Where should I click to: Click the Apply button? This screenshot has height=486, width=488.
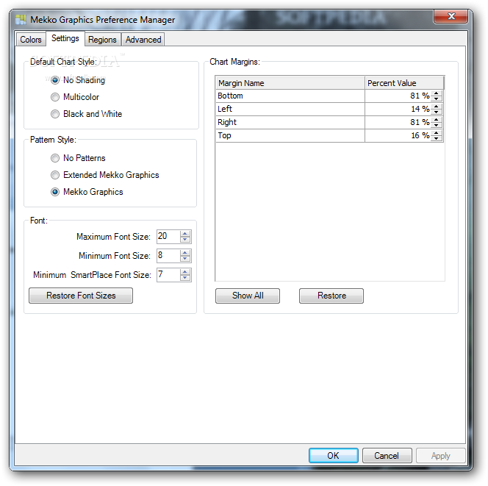(441, 456)
